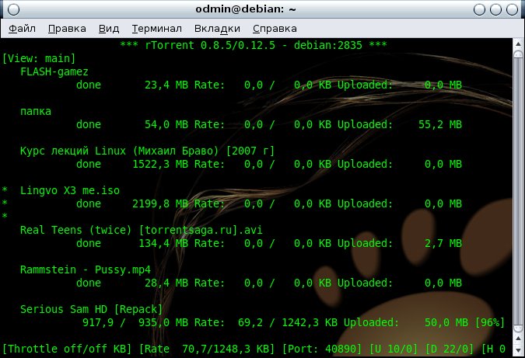Click the 917,9 / 935,0 MB progress value
Image resolution: width=525 pixels, height=358 pixels.
[135, 322]
